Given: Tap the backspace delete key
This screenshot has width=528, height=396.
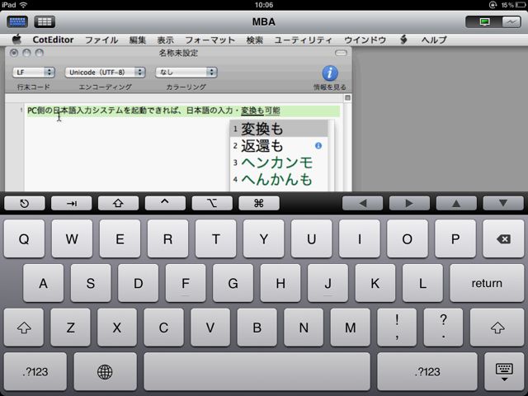Looking at the screenshot, I should [503, 238].
